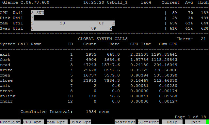Click the Mem Util bar graph
This screenshot has height=125, width=209.
tap(73, 23)
